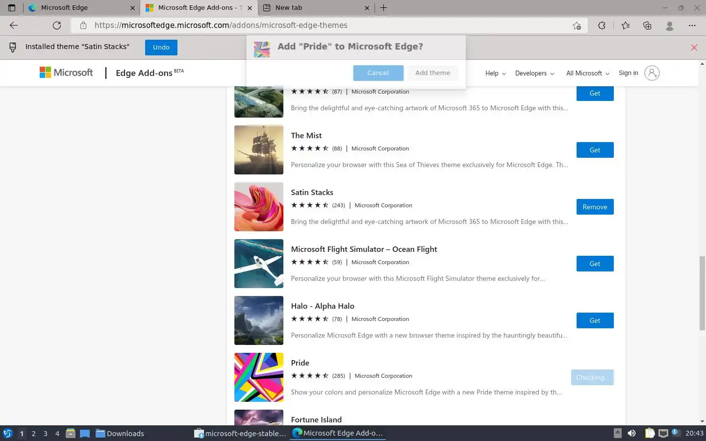Confirm with the Add theme button
The image size is (706, 441).
click(432, 73)
